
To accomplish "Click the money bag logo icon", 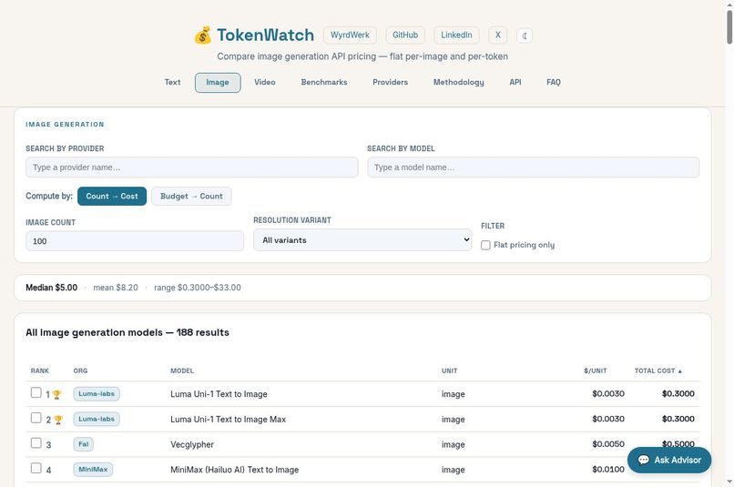I will [x=203, y=36].
